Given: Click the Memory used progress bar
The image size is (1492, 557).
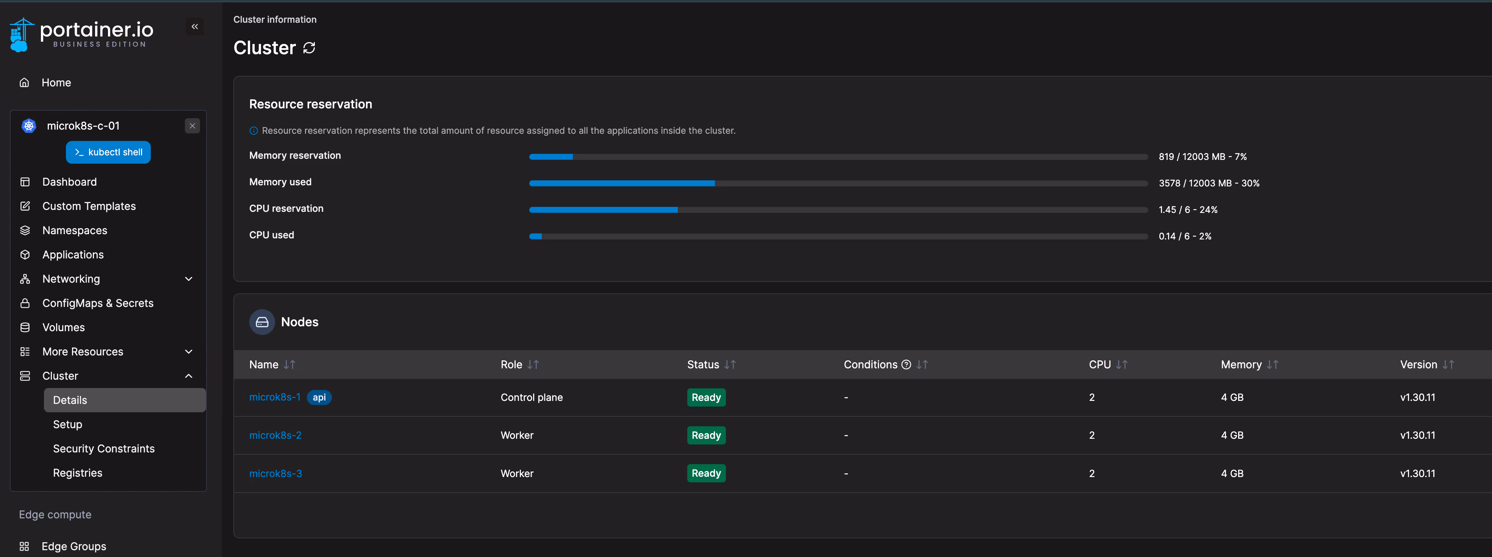Looking at the screenshot, I should click(838, 183).
